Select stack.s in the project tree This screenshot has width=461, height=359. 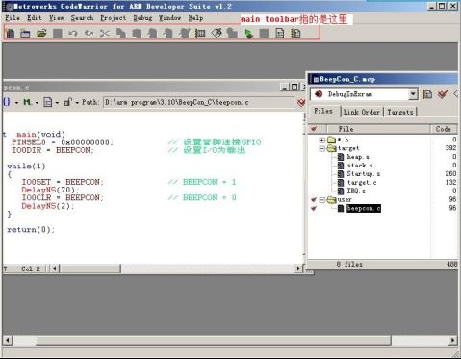click(360, 166)
